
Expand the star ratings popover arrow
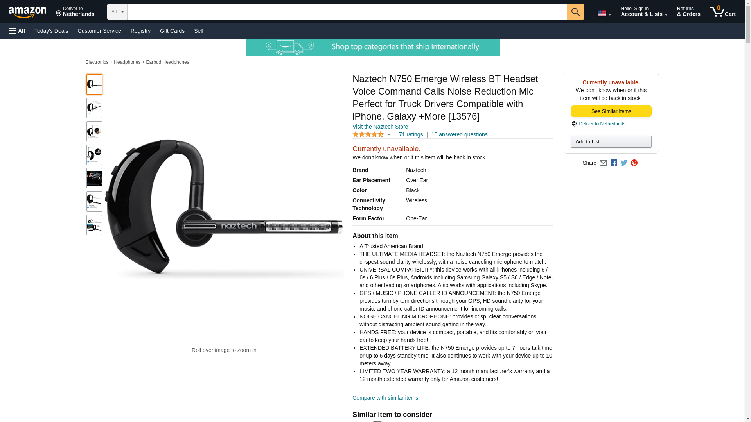(389, 134)
